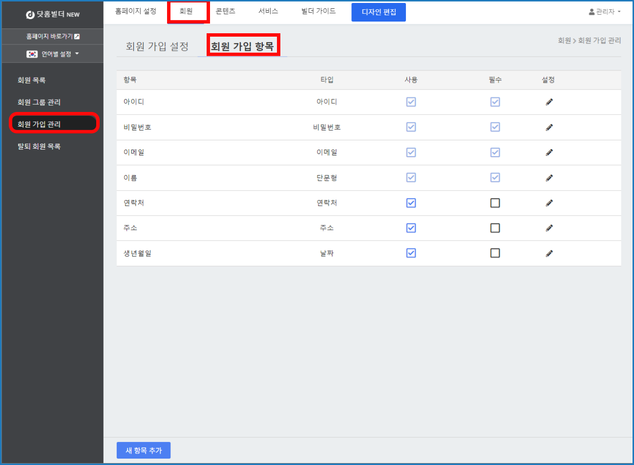
Task: Click the 닷홈빌더 logo icon
Action: tap(30, 15)
